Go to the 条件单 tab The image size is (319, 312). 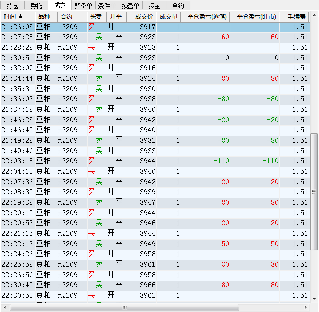[x=107, y=6]
